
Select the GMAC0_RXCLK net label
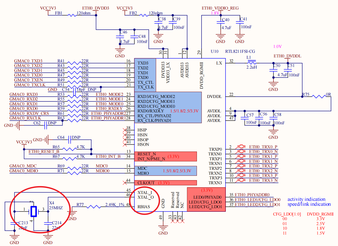coord(25,118)
